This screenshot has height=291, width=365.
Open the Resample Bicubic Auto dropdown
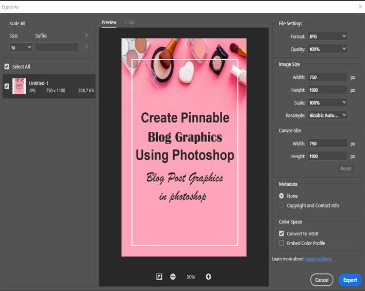pyautogui.click(x=327, y=115)
